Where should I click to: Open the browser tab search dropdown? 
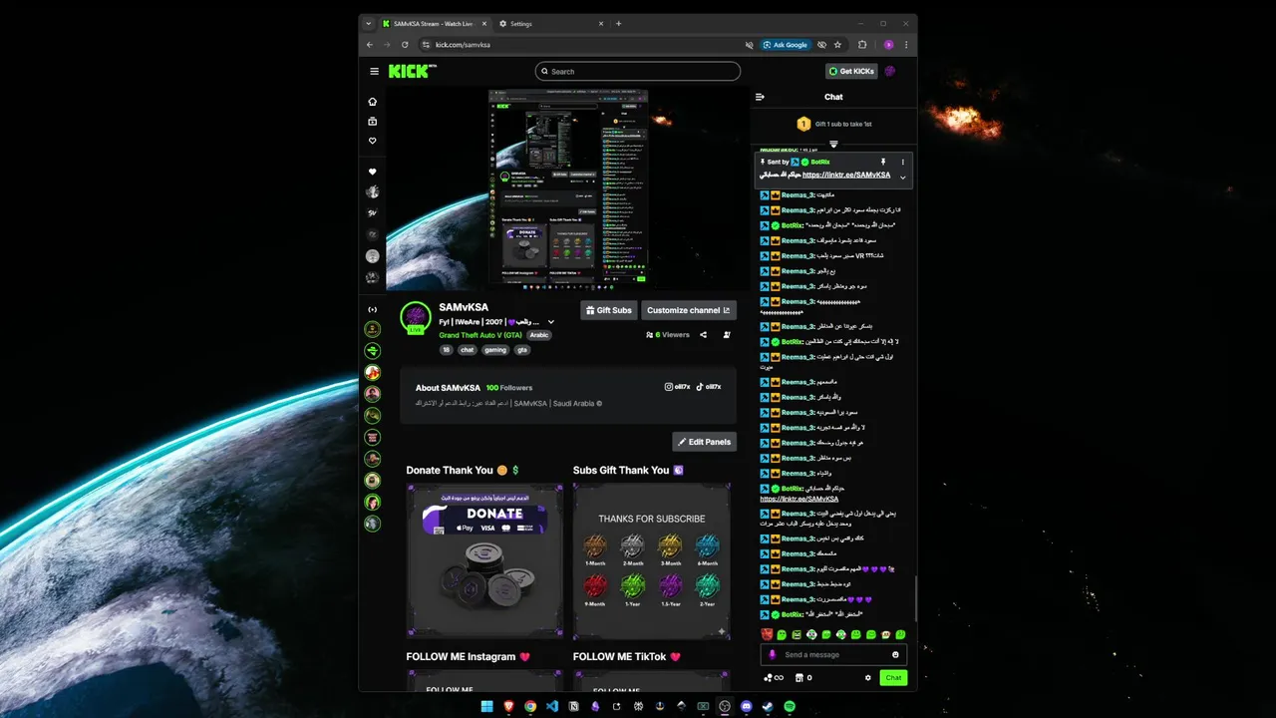tap(369, 23)
